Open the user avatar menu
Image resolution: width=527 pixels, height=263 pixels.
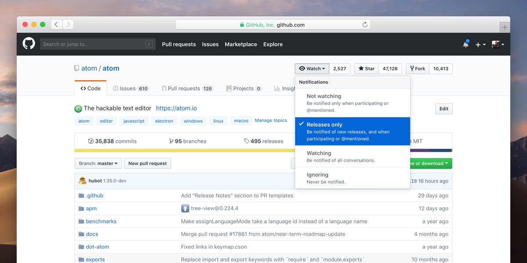tap(498, 44)
